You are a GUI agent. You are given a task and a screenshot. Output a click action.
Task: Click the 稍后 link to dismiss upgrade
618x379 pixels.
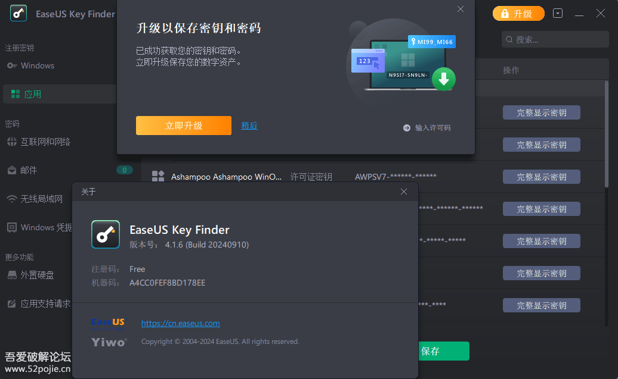(x=249, y=126)
